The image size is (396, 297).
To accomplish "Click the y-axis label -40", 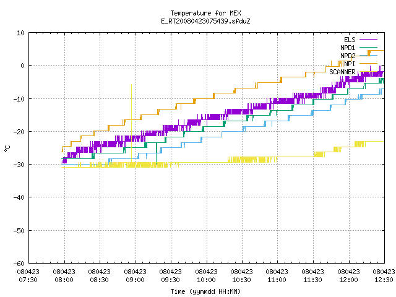I will click(x=19, y=197).
